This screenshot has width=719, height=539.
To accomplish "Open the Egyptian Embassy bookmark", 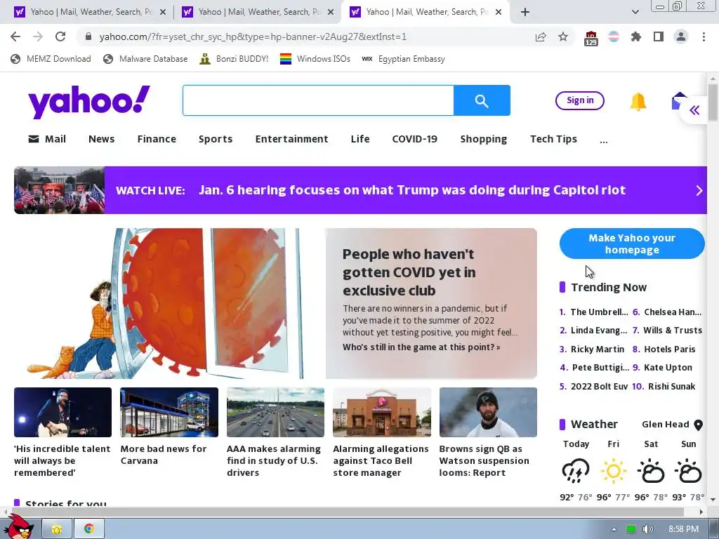I will tap(403, 59).
